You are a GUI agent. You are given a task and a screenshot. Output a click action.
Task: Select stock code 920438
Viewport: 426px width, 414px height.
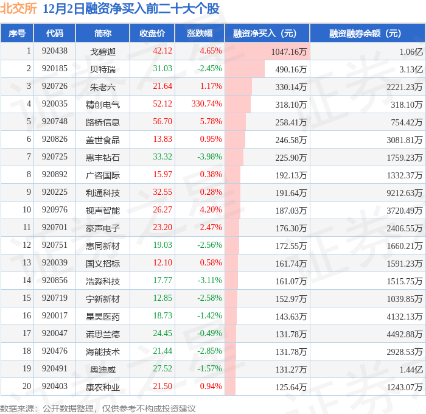(x=55, y=51)
